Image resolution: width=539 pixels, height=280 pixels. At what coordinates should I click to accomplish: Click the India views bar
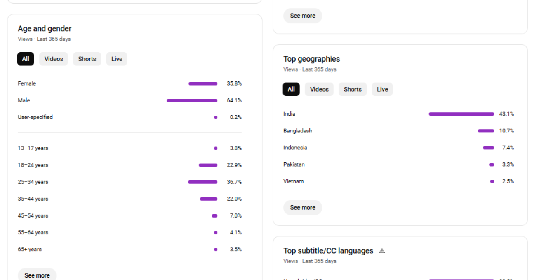[x=461, y=114]
